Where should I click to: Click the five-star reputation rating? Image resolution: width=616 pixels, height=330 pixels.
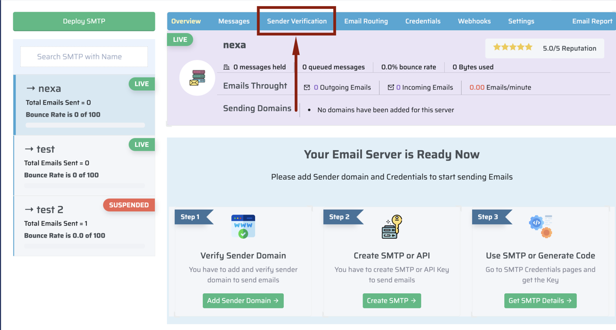(512, 47)
